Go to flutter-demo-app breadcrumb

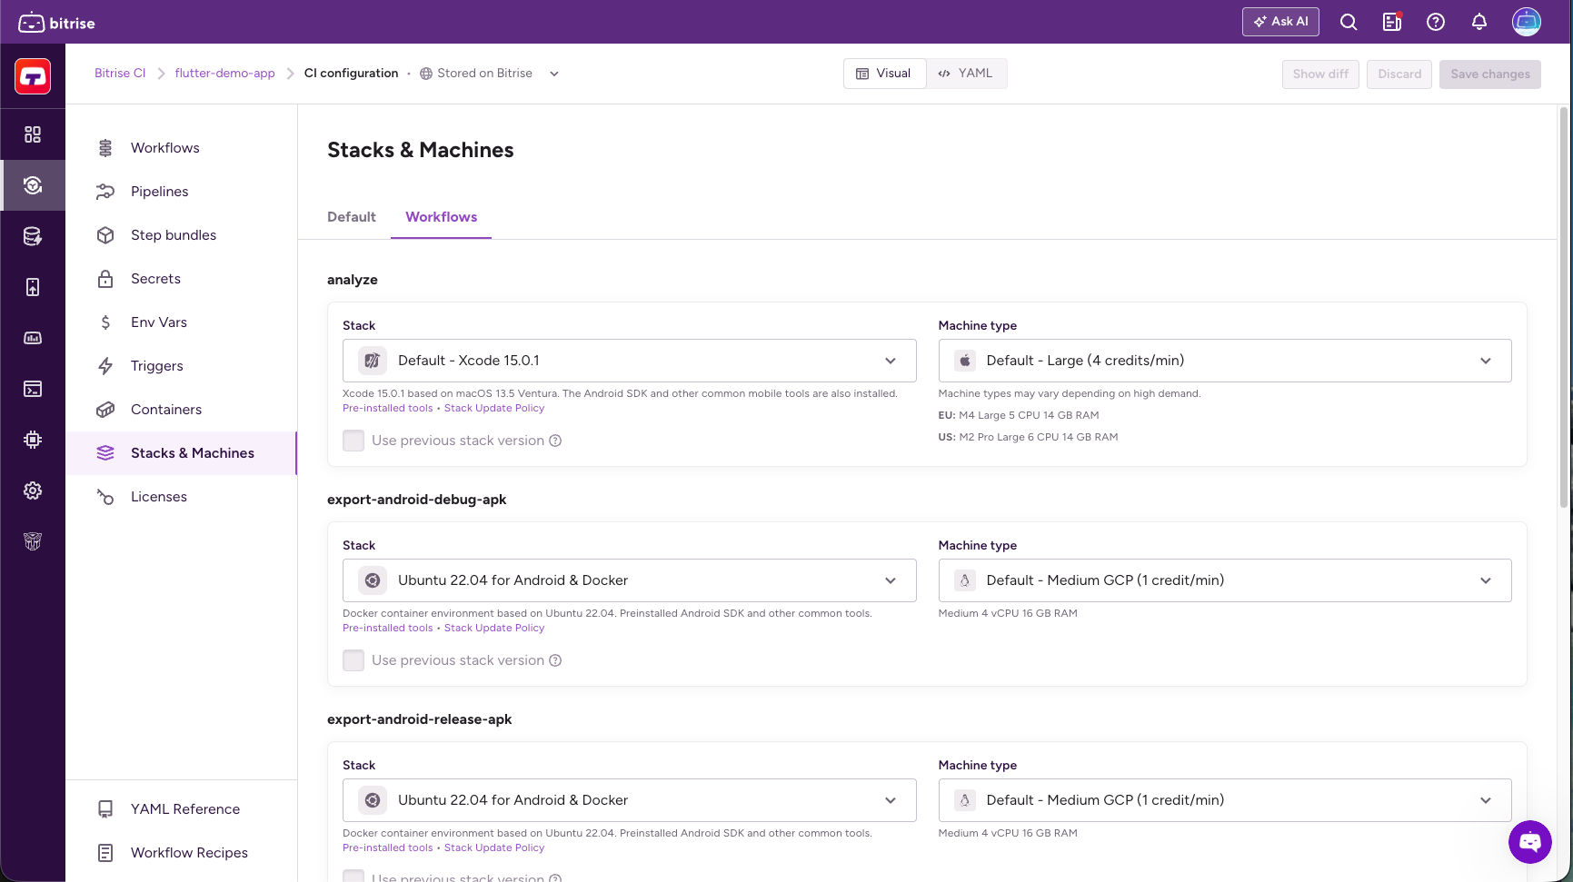[224, 74]
